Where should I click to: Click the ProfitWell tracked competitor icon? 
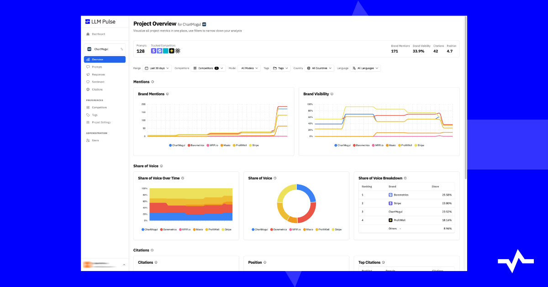(172, 51)
